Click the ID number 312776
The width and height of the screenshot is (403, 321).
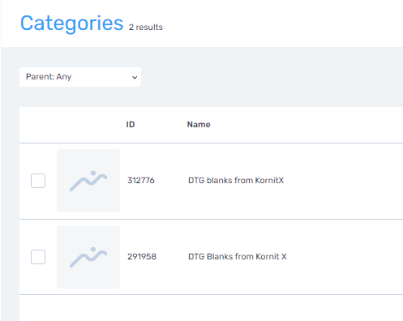click(141, 180)
